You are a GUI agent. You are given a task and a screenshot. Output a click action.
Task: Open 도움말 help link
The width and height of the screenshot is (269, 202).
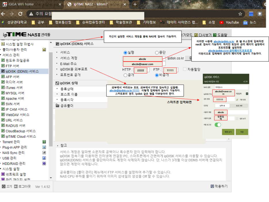[220, 35]
